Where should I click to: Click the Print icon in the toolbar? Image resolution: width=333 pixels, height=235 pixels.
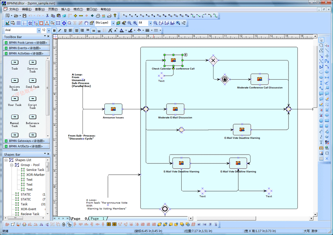(x=98, y=16)
